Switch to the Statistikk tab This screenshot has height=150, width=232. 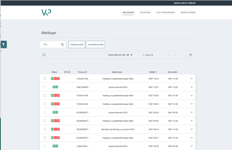point(145,12)
